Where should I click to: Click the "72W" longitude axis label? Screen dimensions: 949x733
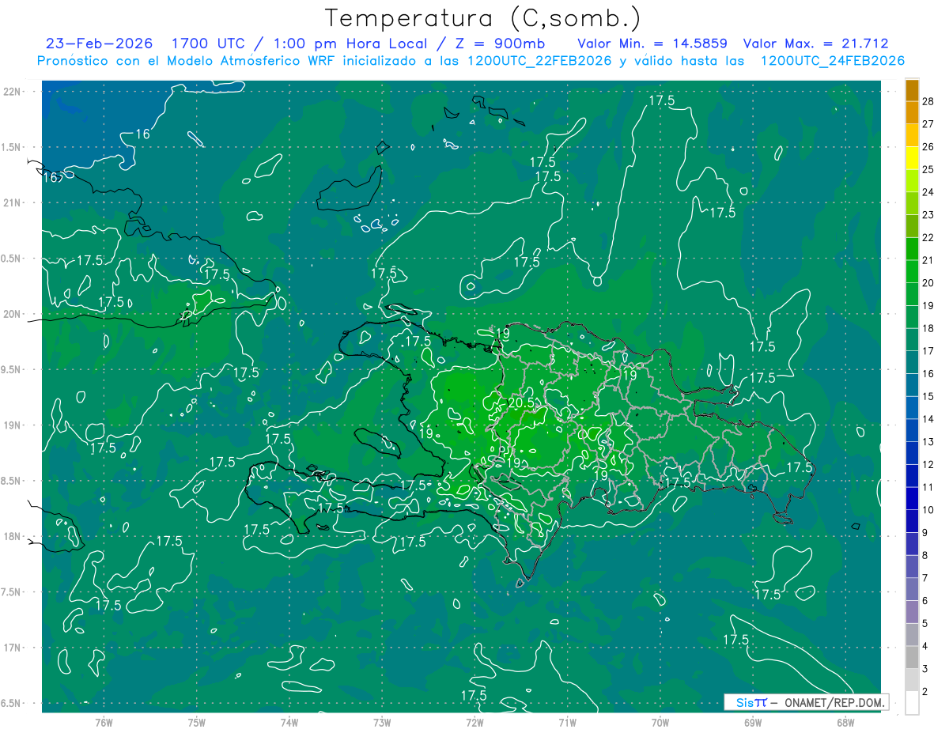tap(474, 722)
